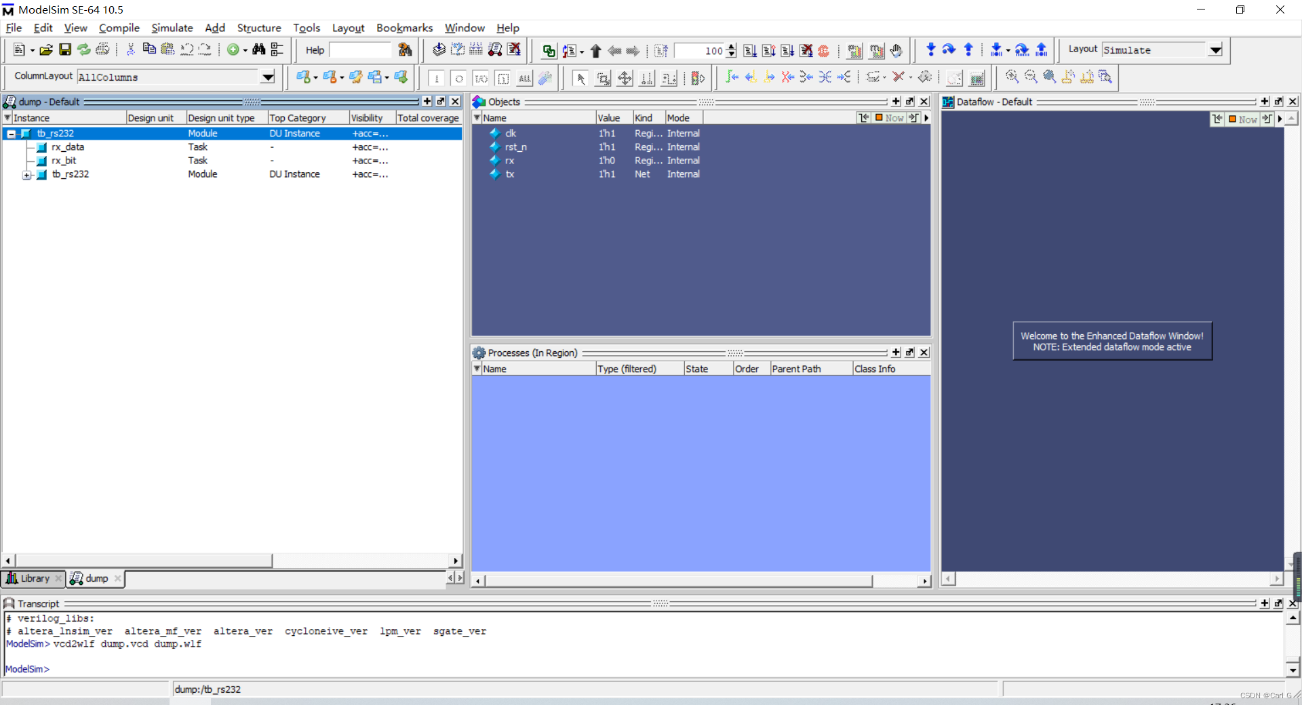Select the arrow Select Mode icon
This screenshot has width=1302, height=705.
click(580, 78)
